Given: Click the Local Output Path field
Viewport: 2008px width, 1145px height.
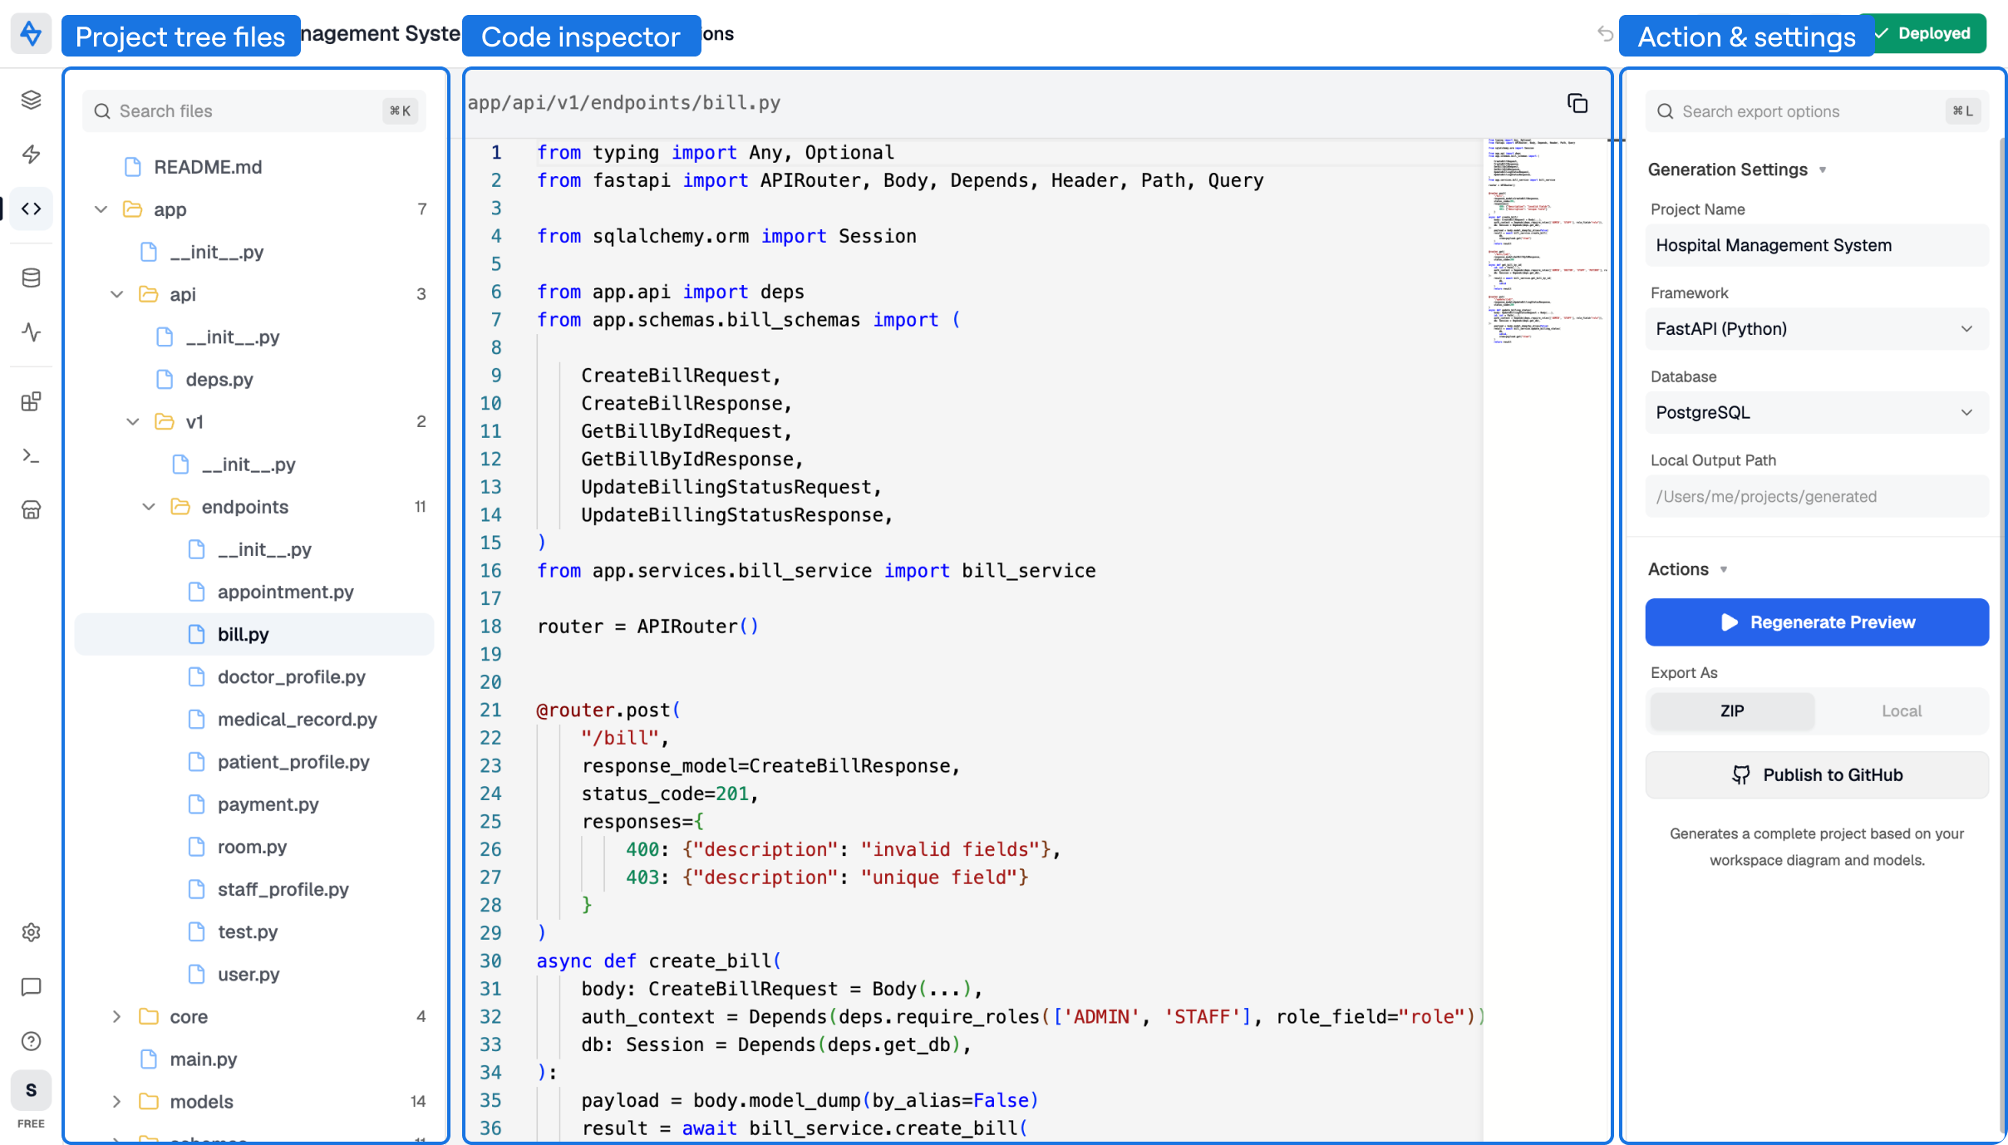Looking at the screenshot, I should pos(1817,496).
